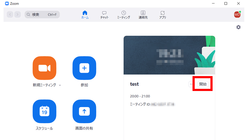The width and height of the screenshot is (250, 140).
Task: Open the Schedule (スケジュール) calendar icon
Action: 44,111
